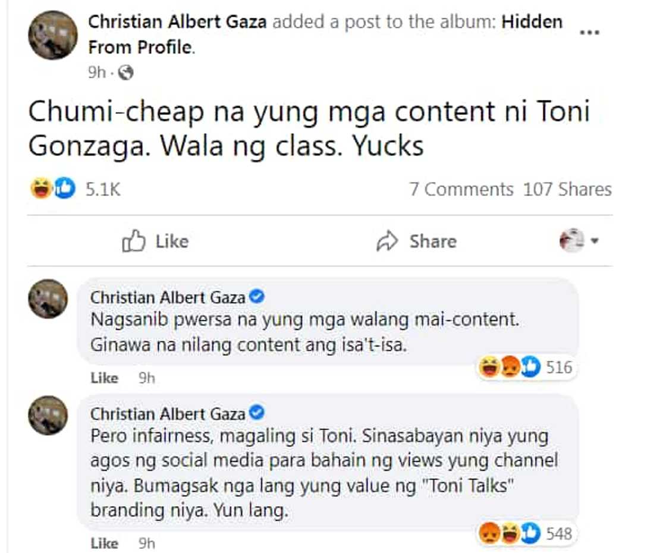The height and width of the screenshot is (553, 666).
Task: Open the 107 Shares list
Action: (x=567, y=188)
